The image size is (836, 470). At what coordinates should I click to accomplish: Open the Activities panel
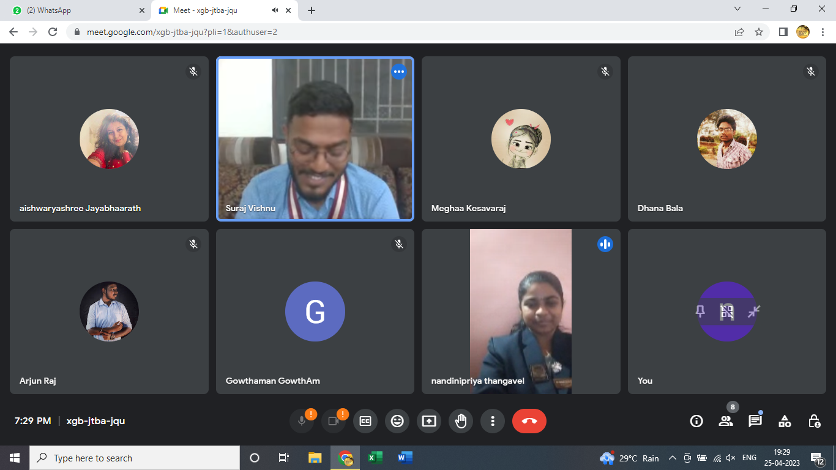(x=785, y=421)
